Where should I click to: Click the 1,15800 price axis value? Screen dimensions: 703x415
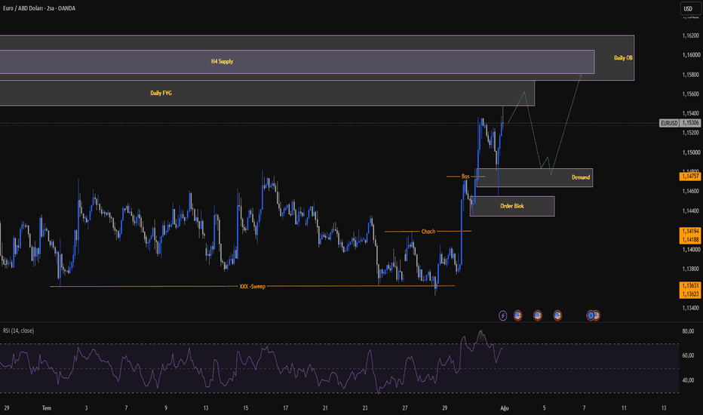[690, 75]
